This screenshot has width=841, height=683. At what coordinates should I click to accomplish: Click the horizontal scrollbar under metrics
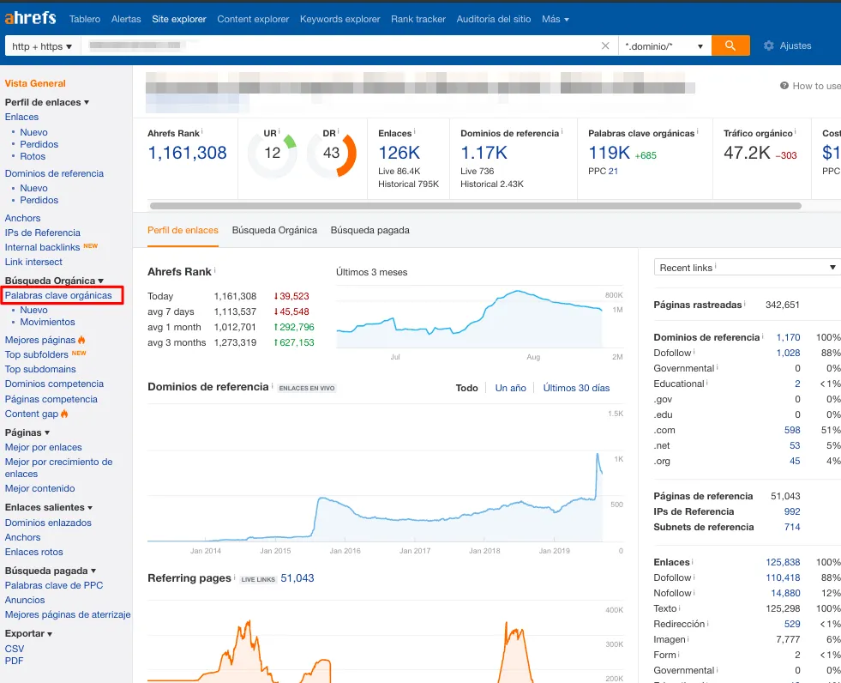[475, 206]
